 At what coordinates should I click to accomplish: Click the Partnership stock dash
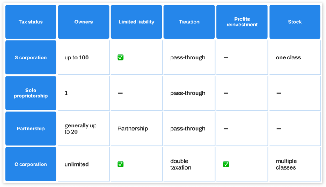(278, 129)
